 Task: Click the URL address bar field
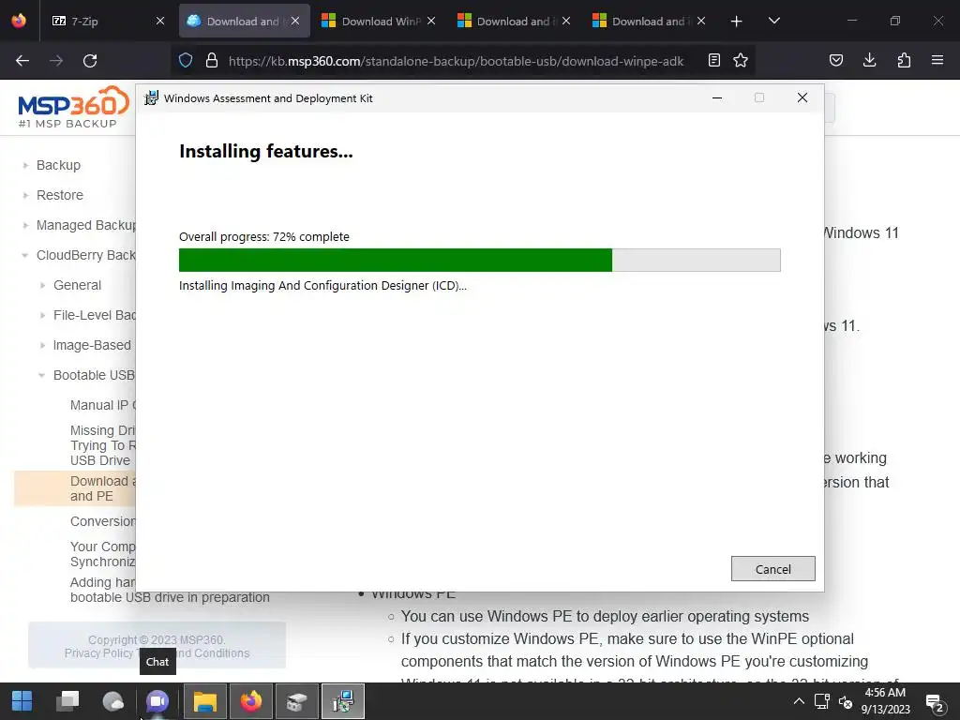click(x=456, y=61)
